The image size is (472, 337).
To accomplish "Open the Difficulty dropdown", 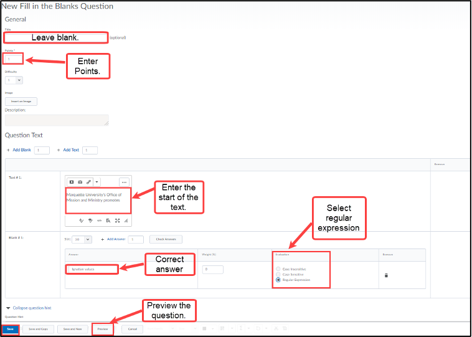I will point(14,80).
